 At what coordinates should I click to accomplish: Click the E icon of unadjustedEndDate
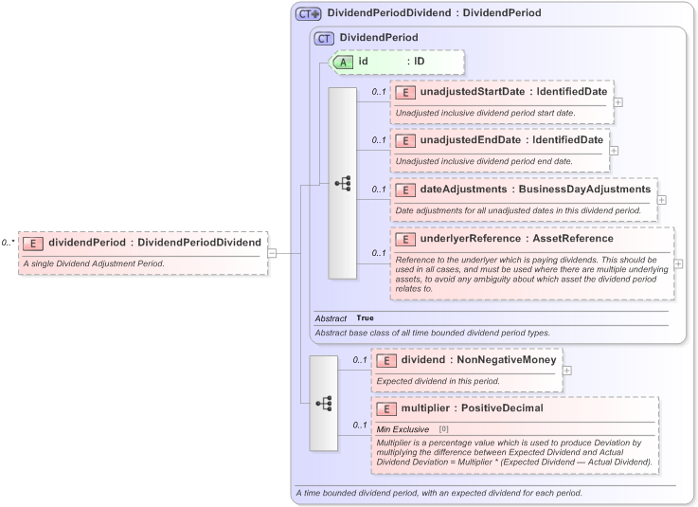point(405,141)
